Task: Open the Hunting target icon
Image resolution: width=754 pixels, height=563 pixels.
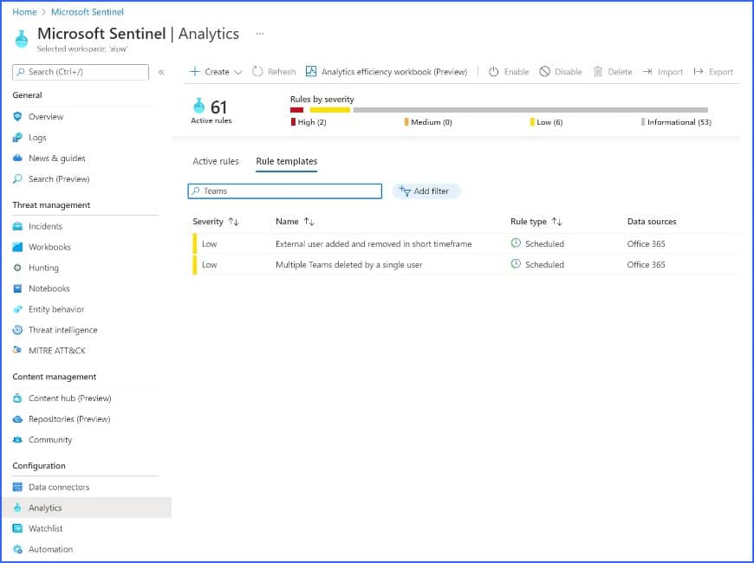Action: (18, 268)
